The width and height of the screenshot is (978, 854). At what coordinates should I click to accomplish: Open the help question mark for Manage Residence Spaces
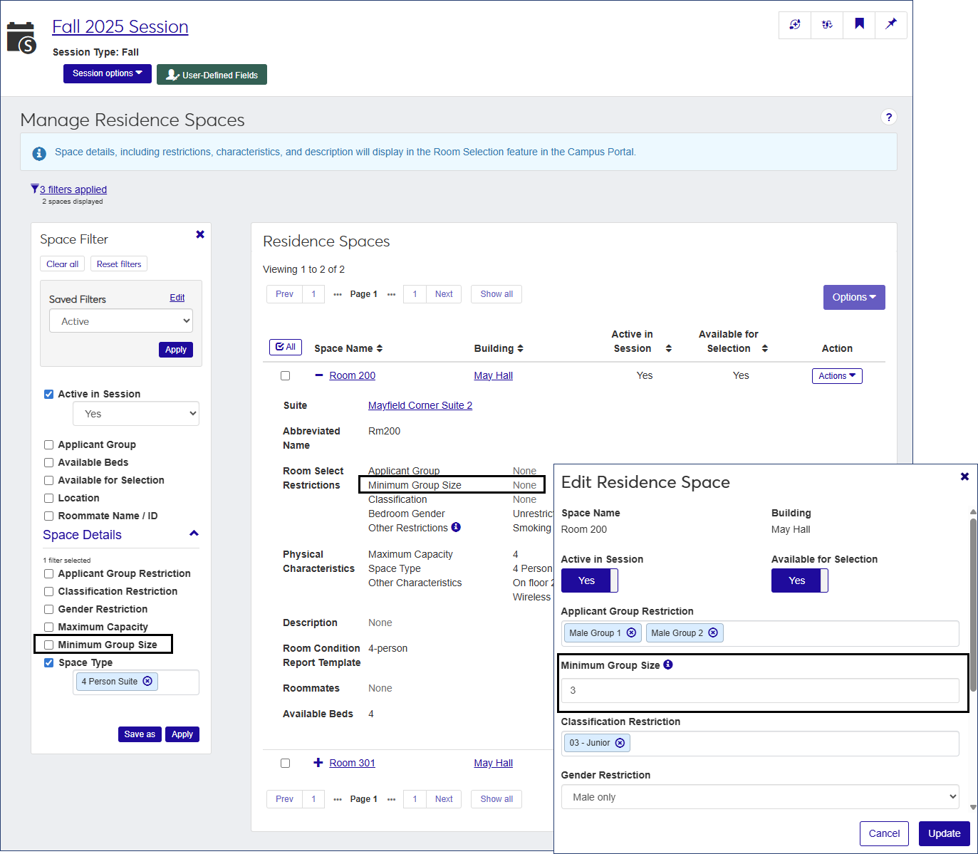(x=888, y=118)
